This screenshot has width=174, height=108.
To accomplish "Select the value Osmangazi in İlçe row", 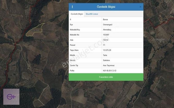I will coord(107,24).
